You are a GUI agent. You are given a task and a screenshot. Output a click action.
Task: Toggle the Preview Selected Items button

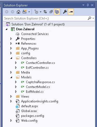[71, 12]
